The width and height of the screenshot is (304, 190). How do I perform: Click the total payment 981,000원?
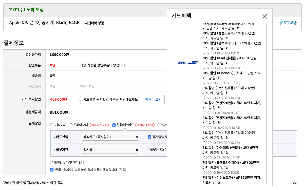(x=59, y=112)
